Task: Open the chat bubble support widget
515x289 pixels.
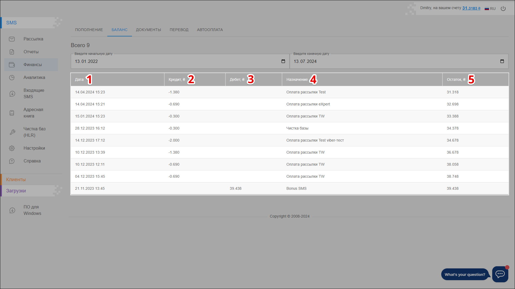Action: (500, 274)
